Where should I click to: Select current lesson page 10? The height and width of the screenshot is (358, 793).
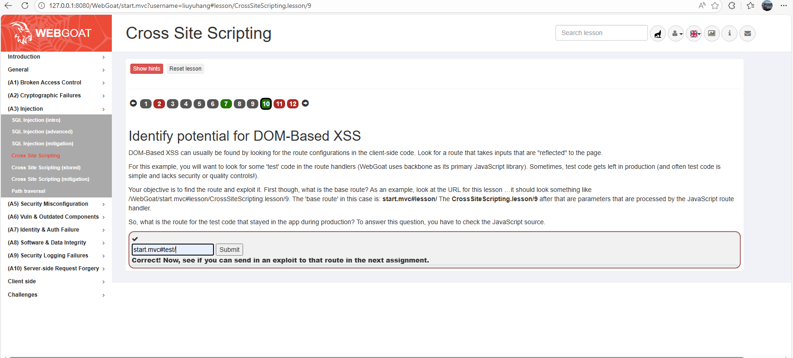tap(266, 104)
